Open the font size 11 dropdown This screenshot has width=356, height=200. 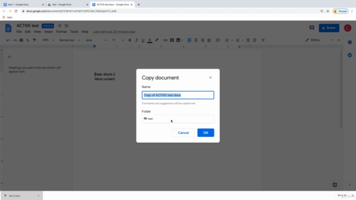117,40
